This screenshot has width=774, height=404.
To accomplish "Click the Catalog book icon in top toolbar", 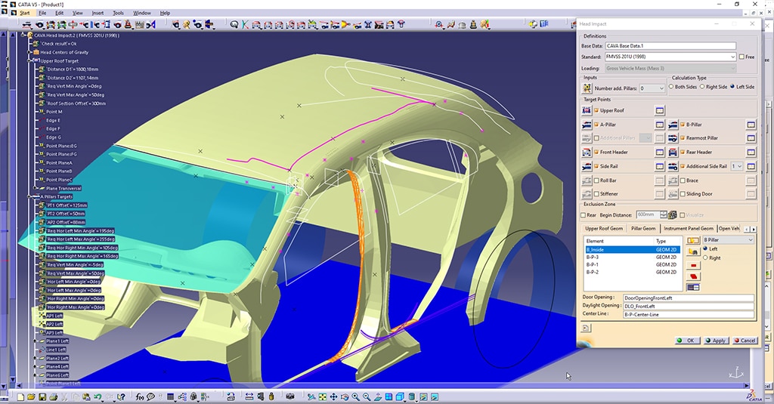I will [544, 23].
